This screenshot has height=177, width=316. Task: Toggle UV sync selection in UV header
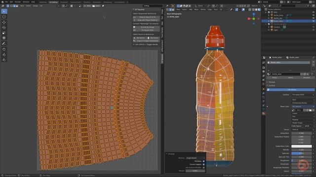point(8,6)
